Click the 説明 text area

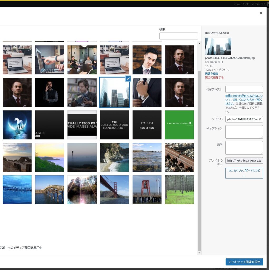244,148
